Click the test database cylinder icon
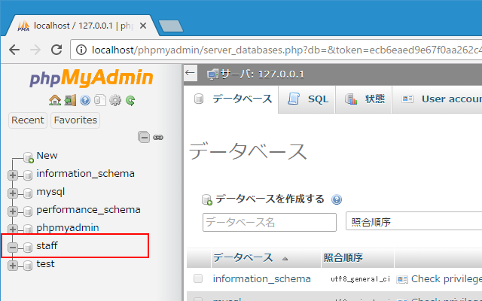Viewport: 482px width, 301px height. click(x=28, y=265)
